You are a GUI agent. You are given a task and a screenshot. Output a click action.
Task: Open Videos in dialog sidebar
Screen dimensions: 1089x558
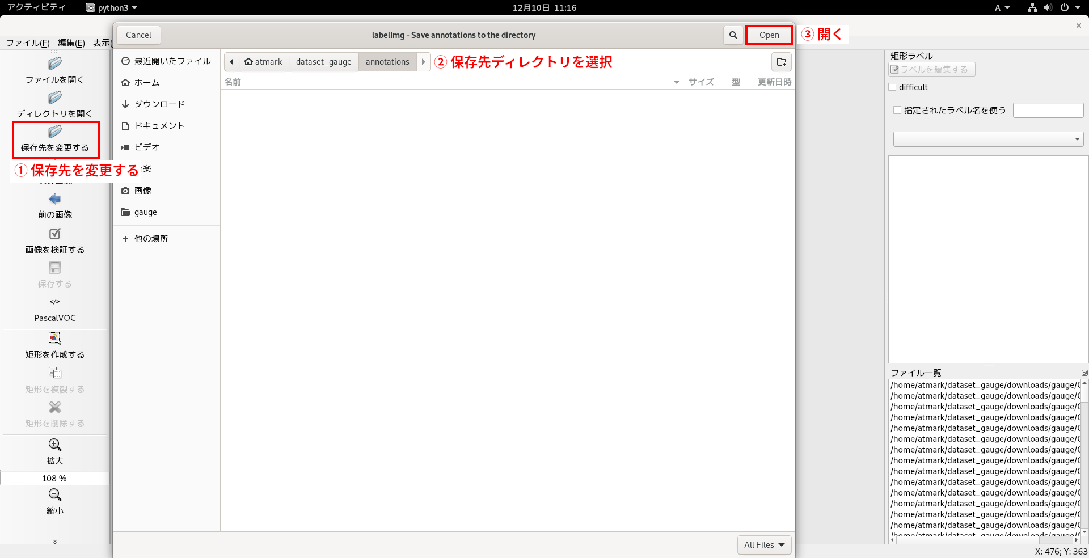(x=166, y=147)
